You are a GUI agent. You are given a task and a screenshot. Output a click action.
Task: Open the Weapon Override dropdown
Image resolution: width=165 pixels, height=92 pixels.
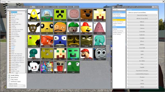[x=17, y=86]
